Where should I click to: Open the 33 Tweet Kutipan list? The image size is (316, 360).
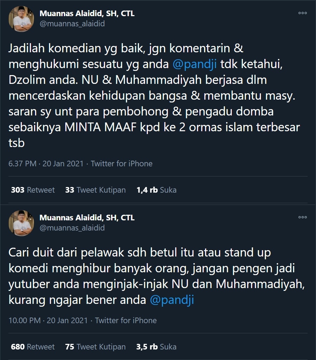tap(96, 190)
